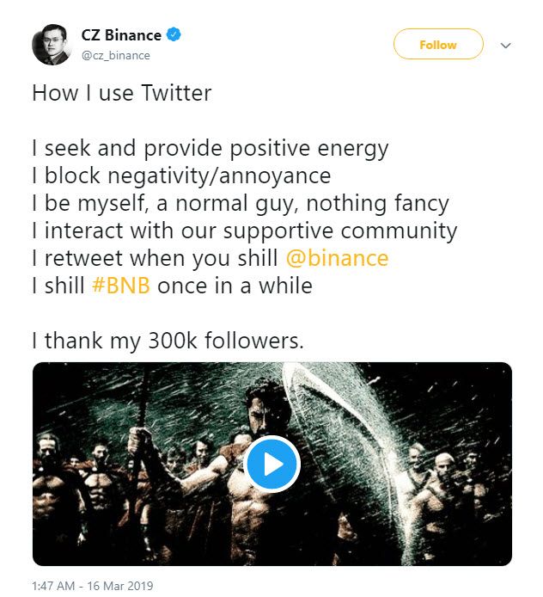Click the "supportive community" text line
This screenshot has width=543, height=597.
pos(244,231)
